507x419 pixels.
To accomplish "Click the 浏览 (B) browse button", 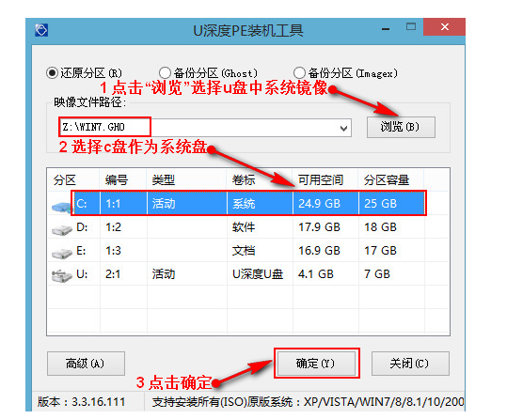I will (x=401, y=127).
